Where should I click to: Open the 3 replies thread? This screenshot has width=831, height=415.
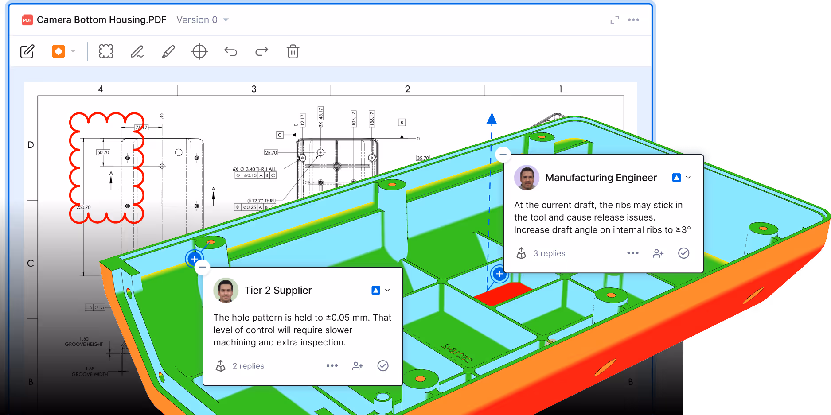click(x=549, y=253)
